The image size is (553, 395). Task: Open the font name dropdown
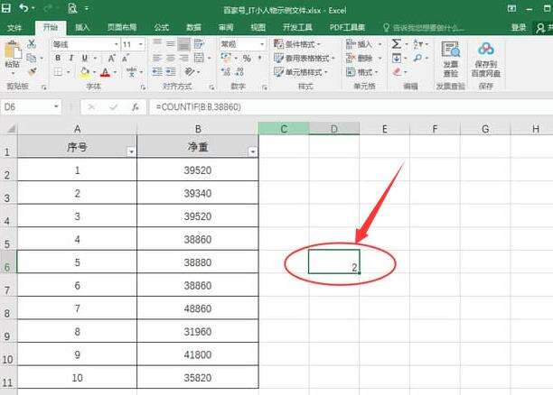tap(116, 44)
